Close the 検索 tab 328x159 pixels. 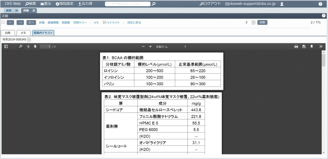pyautogui.click(x=17, y=11)
